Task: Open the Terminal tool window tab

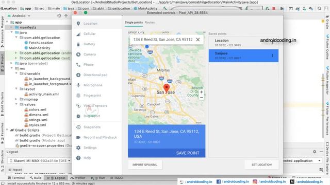Action: click(x=16, y=178)
